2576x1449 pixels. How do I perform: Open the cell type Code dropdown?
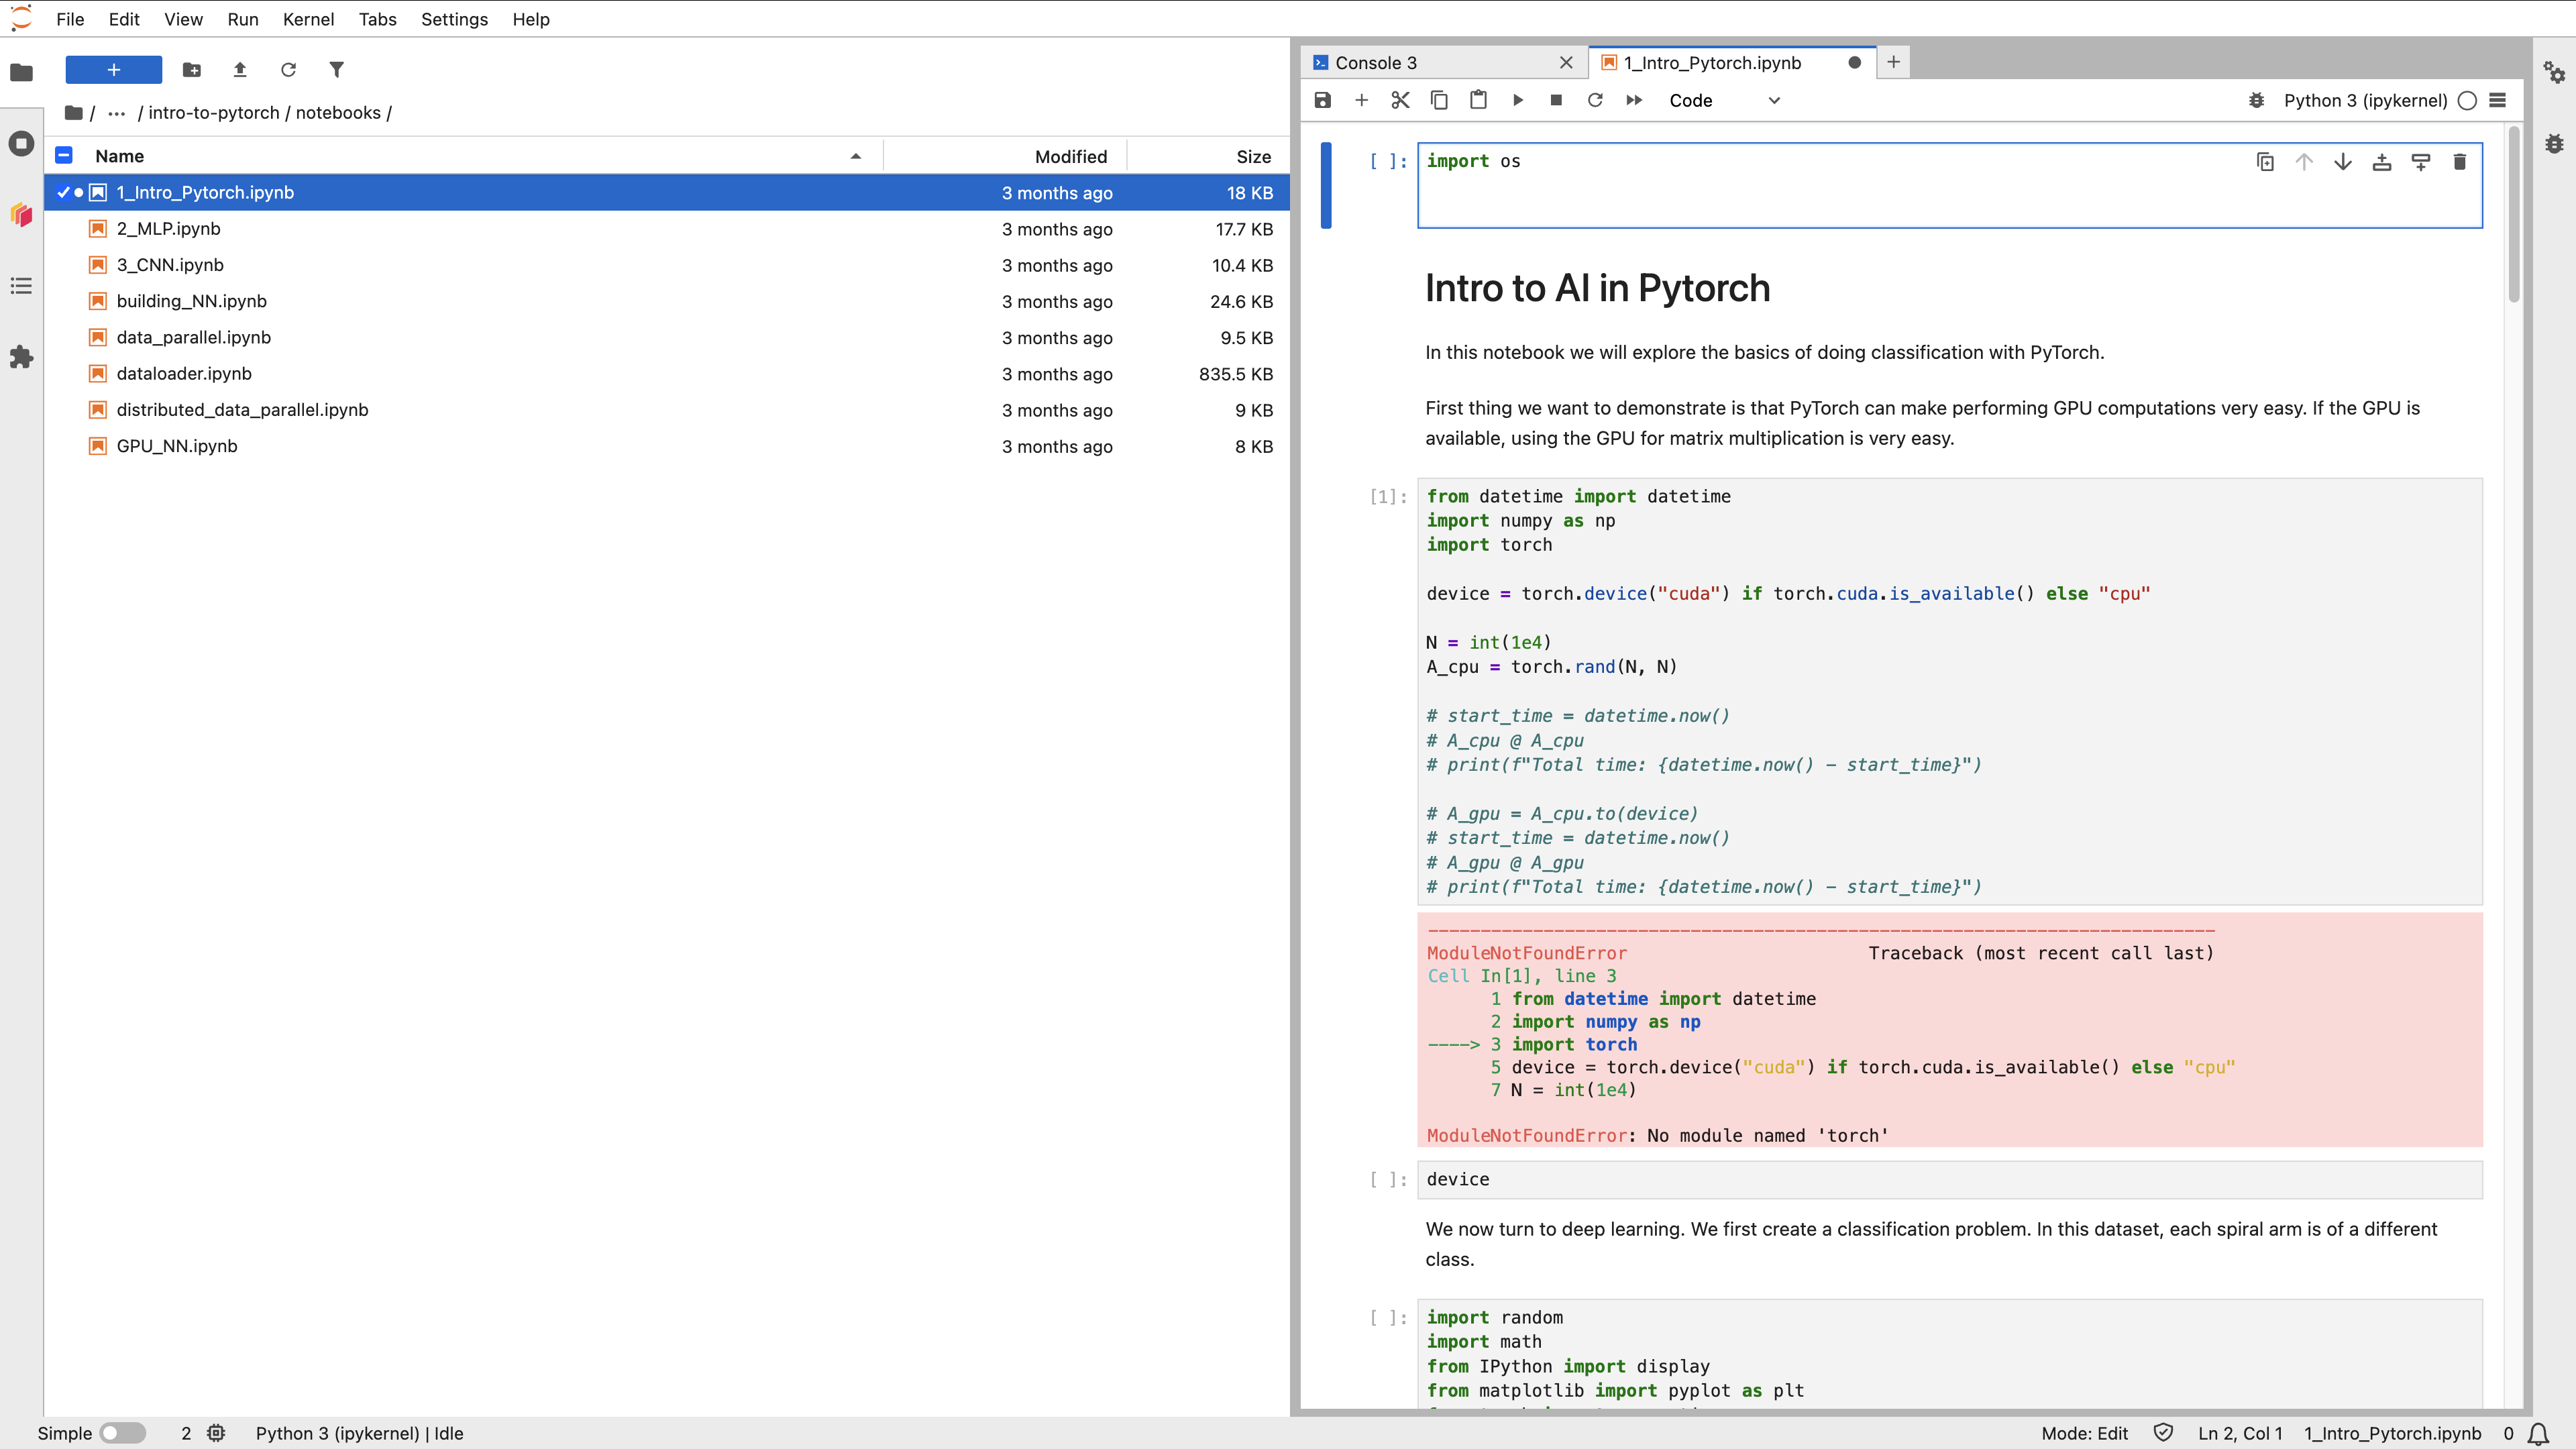click(x=1724, y=100)
